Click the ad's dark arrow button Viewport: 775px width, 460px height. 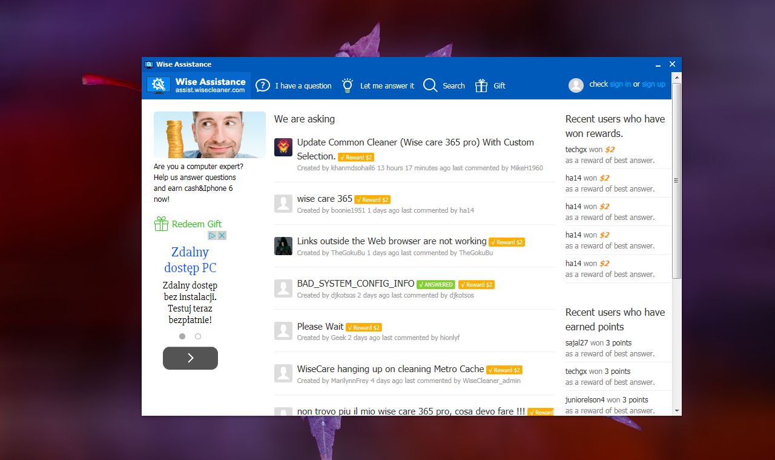[x=190, y=358]
